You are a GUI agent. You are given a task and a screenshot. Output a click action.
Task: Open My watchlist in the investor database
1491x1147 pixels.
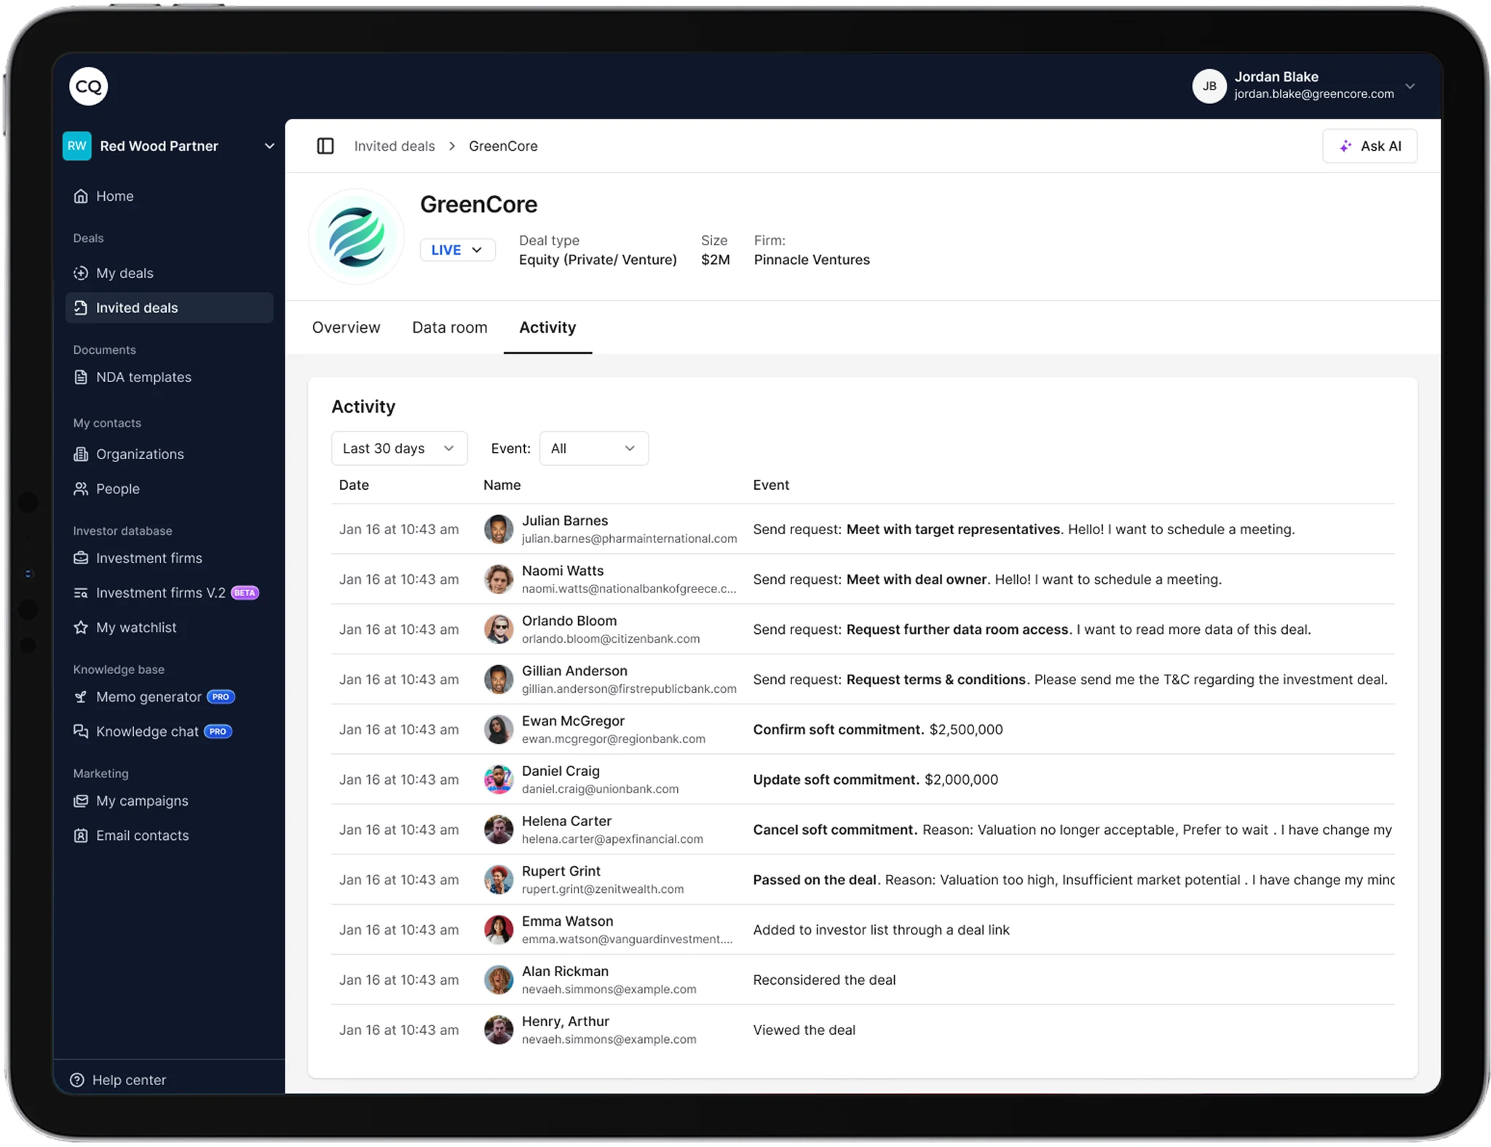tap(136, 627)
